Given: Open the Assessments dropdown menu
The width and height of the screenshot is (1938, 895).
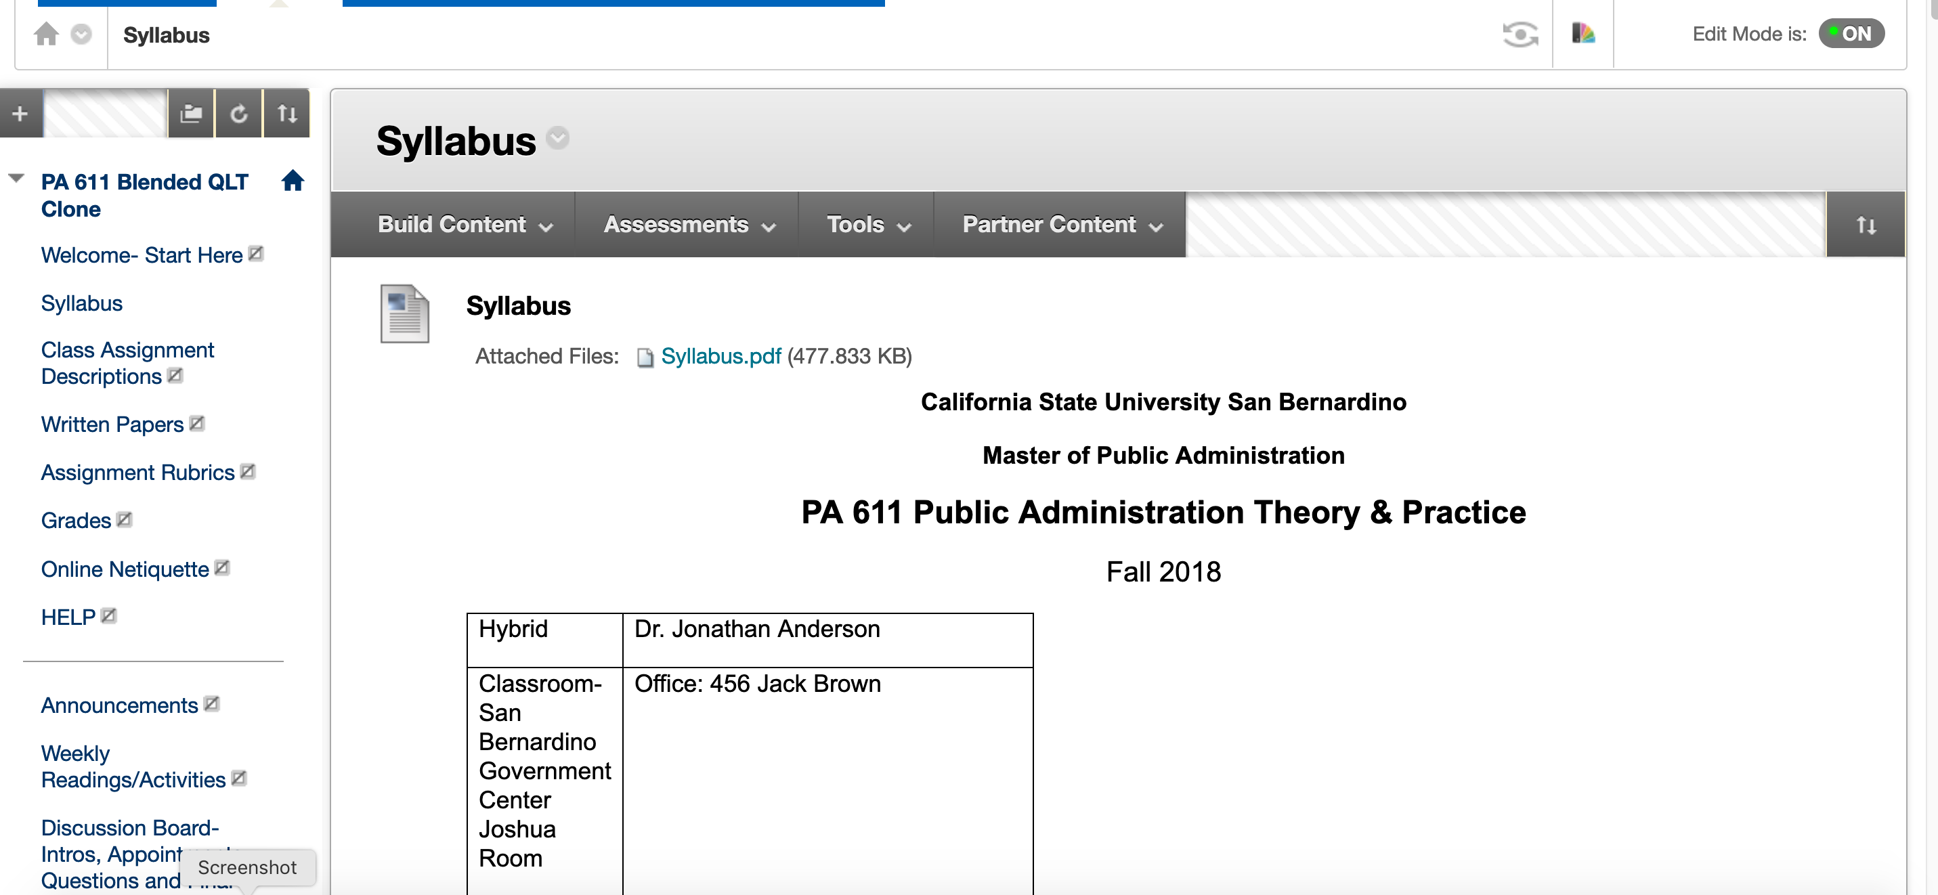Looking at the screenshot, I should click(689, 225).
